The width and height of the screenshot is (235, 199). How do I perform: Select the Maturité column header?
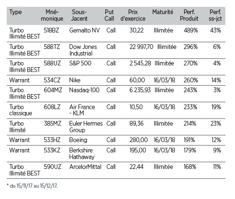[163, 12]
